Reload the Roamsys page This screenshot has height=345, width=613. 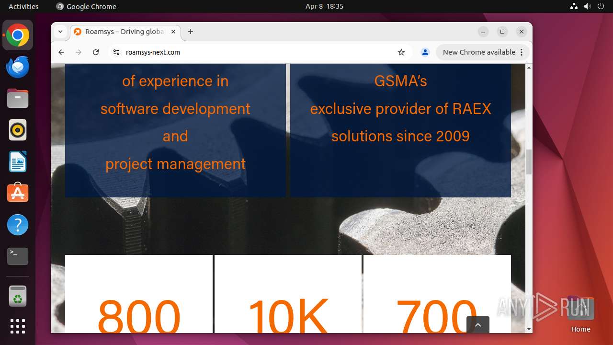(x=96, y=52)
